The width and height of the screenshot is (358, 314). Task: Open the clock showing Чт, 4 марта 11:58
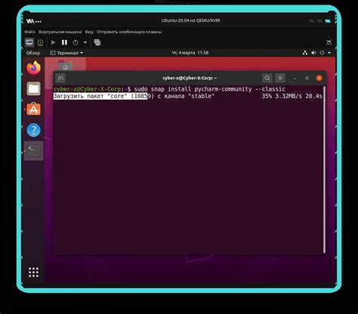click(190, 53)
